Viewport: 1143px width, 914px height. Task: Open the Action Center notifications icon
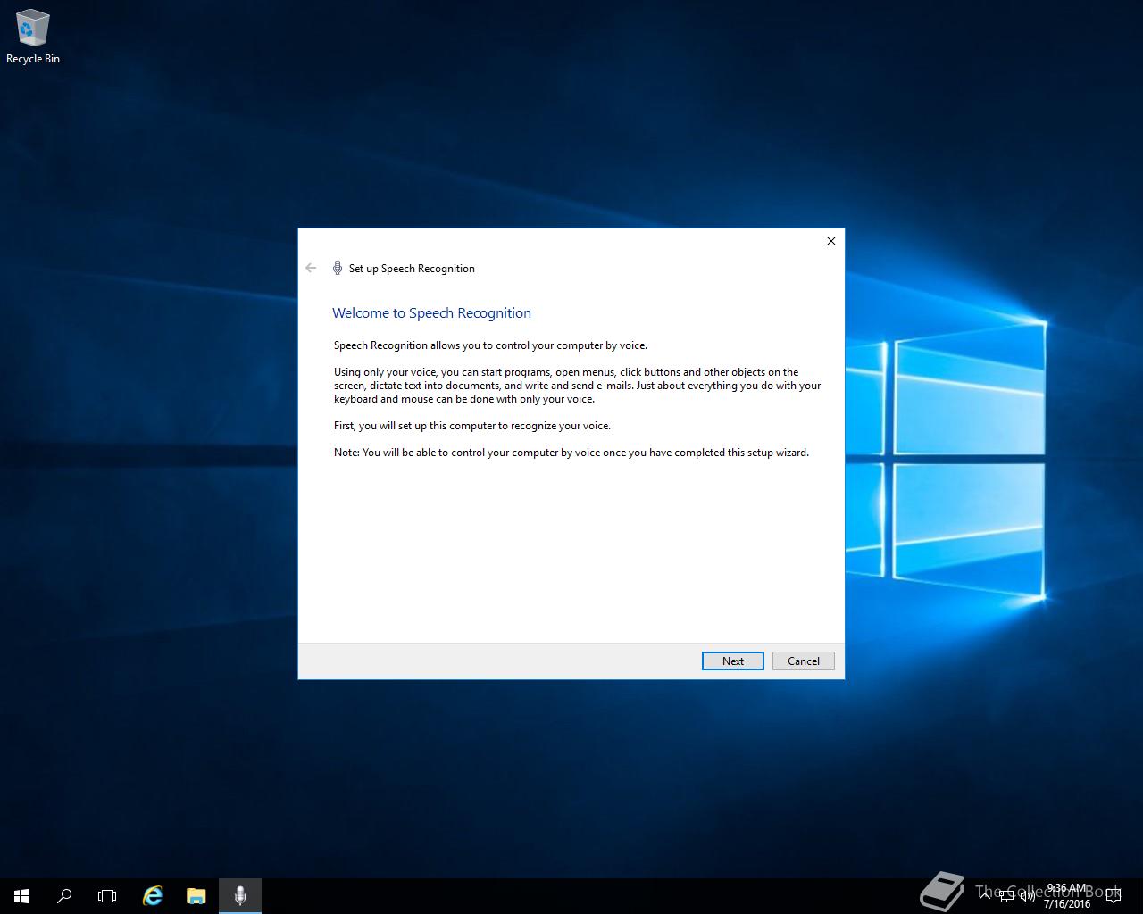[1114, 895]
